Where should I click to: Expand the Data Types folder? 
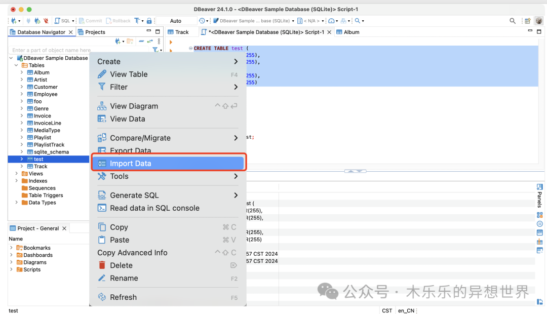click(16, 203)
